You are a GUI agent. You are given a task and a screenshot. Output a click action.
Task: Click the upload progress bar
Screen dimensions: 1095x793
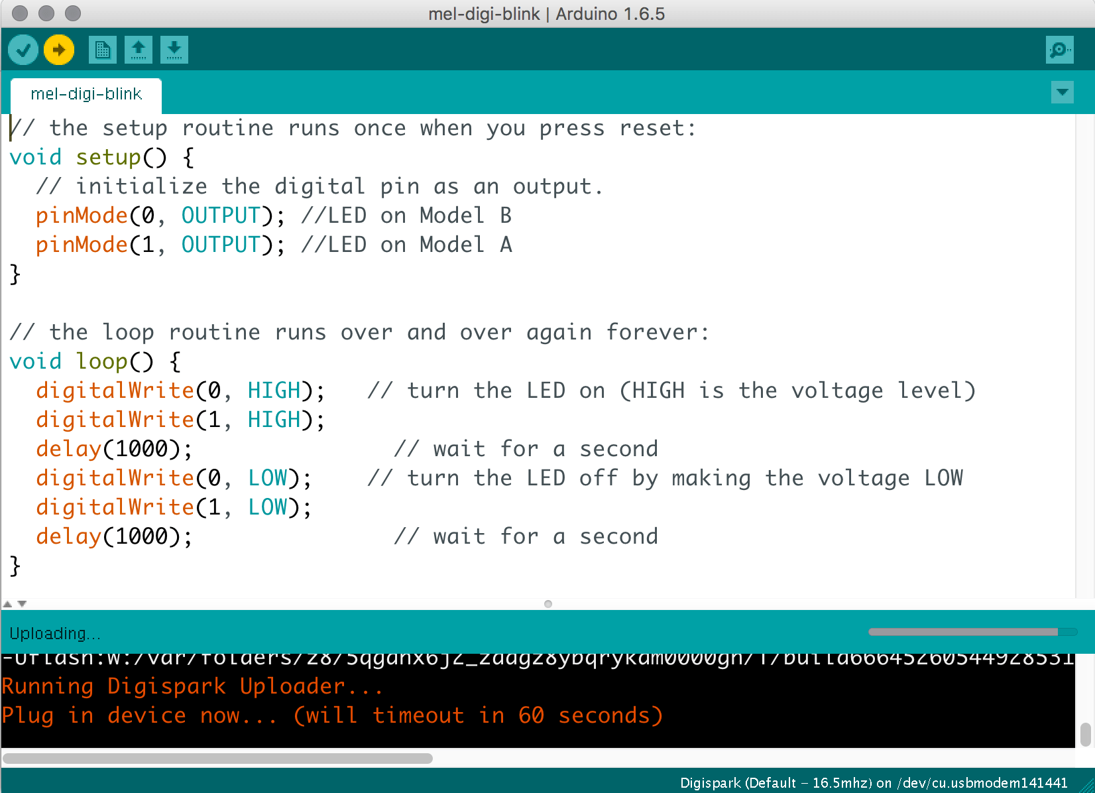972,632
